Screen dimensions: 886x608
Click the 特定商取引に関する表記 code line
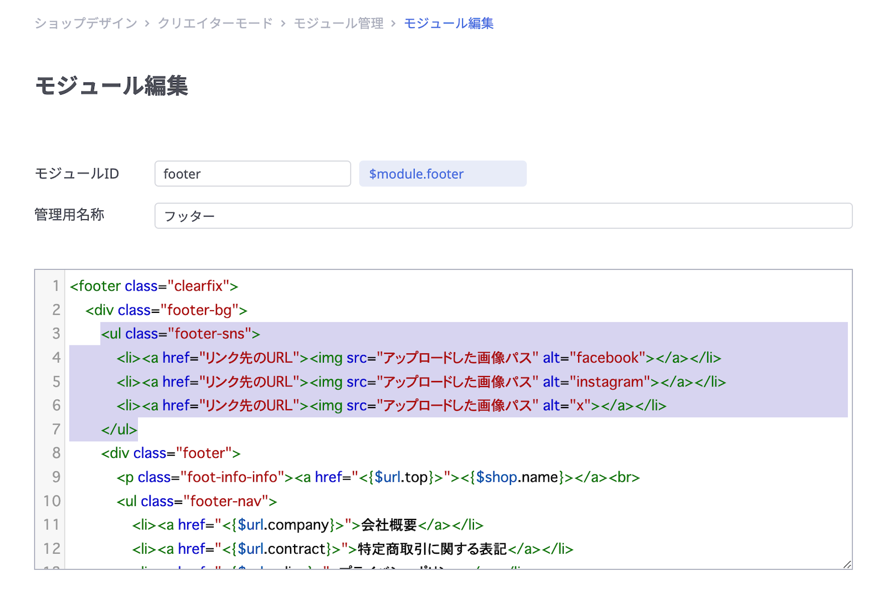352,549
